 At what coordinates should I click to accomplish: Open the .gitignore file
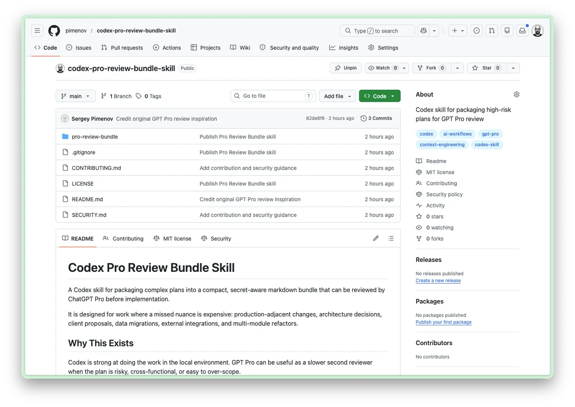click(x=83, y=152)
